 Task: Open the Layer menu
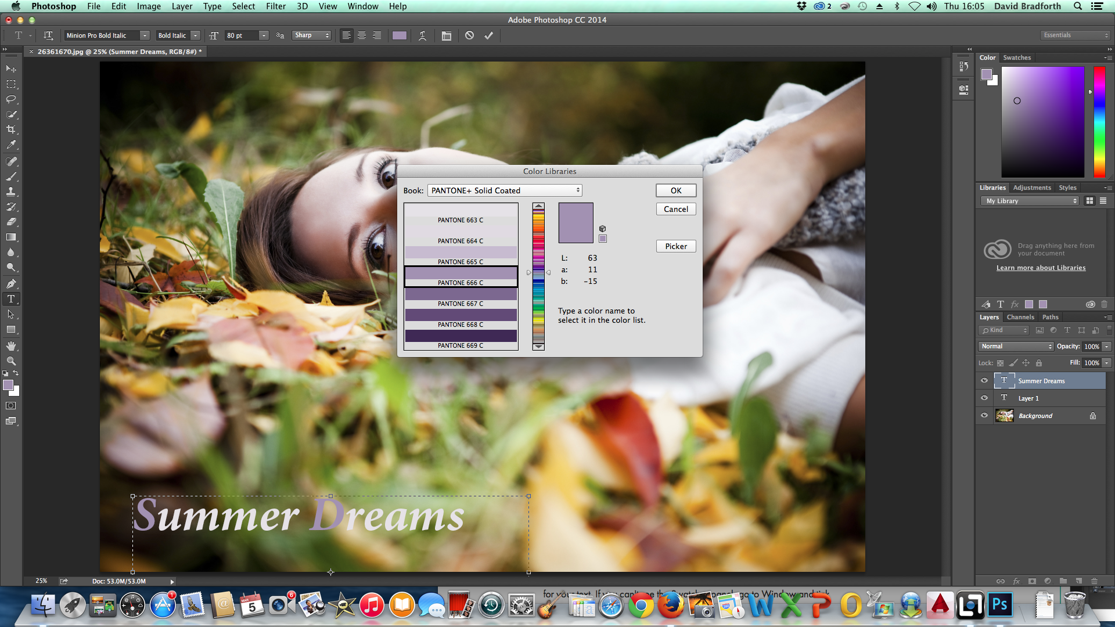pyautogui.click(x=182, y=6)
